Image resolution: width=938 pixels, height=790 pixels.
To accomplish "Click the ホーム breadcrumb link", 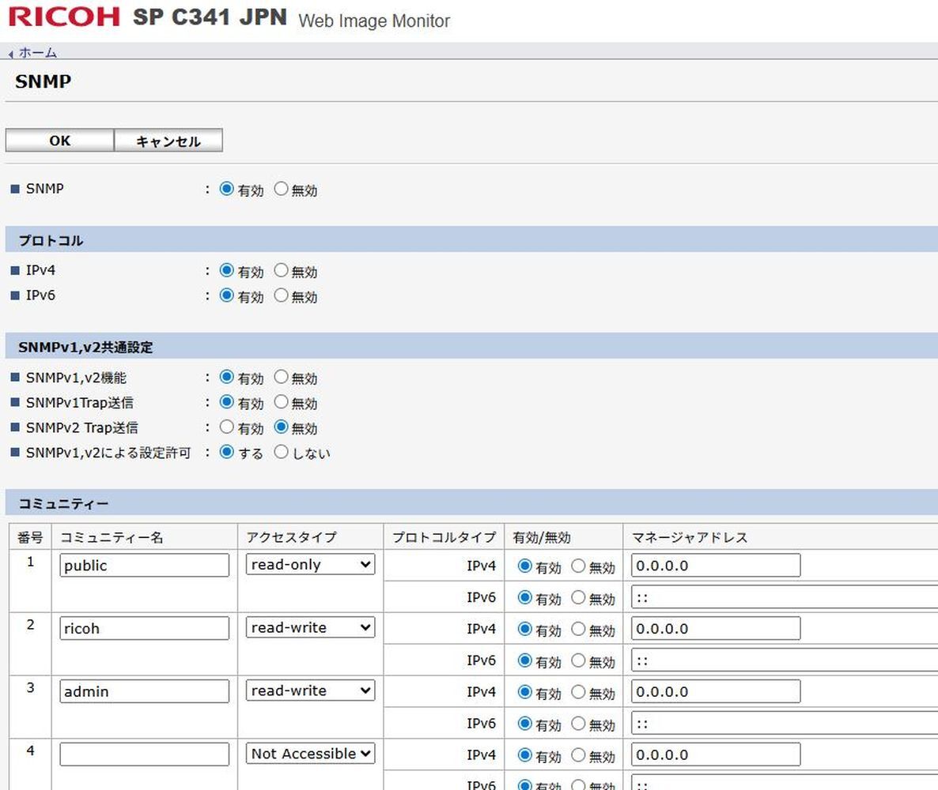I will coord(37,53).
